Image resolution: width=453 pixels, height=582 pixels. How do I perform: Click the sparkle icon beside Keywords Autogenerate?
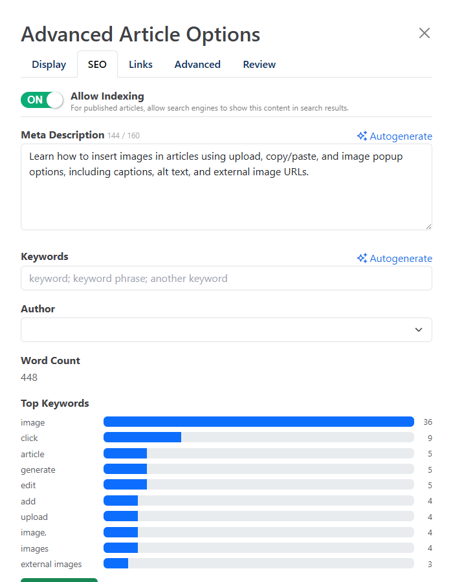(362, 258)
